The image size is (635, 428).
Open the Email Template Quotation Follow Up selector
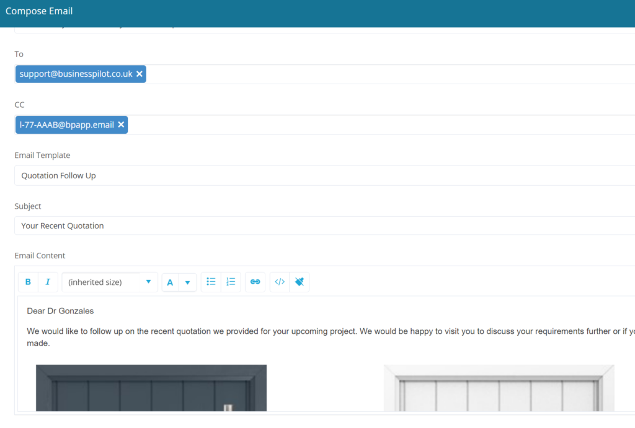(x=322, y=175)
